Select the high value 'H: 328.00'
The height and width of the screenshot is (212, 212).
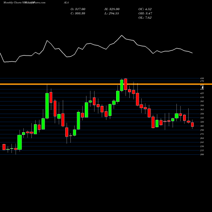point(112,9)
